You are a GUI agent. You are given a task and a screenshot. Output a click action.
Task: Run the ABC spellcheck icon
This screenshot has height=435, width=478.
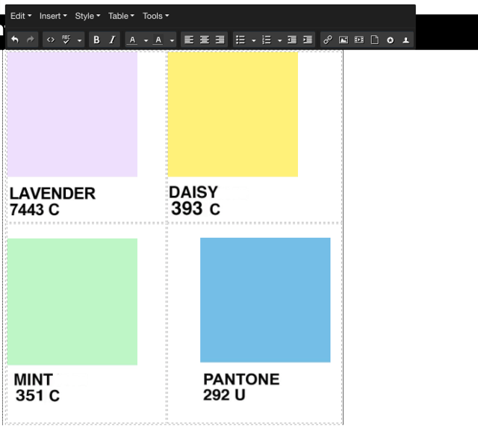[66, 40]
